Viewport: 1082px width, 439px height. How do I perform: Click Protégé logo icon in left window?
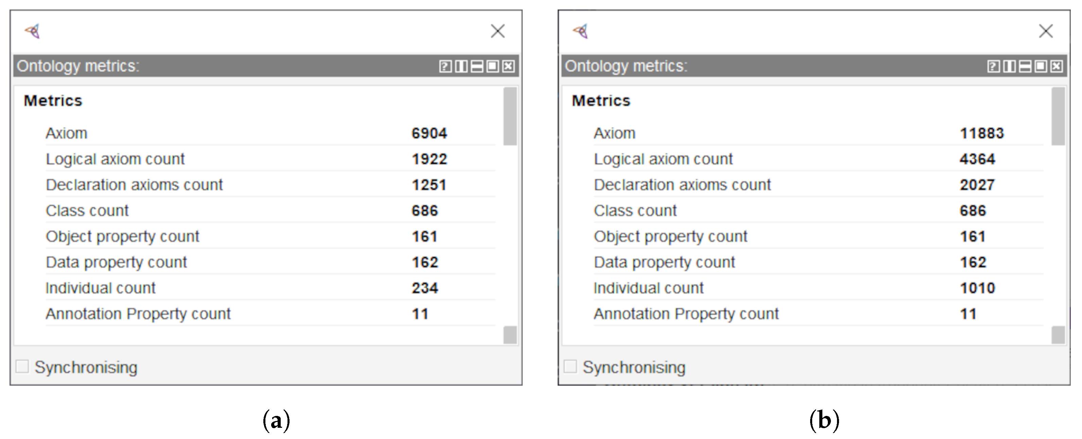coord(33,31)
